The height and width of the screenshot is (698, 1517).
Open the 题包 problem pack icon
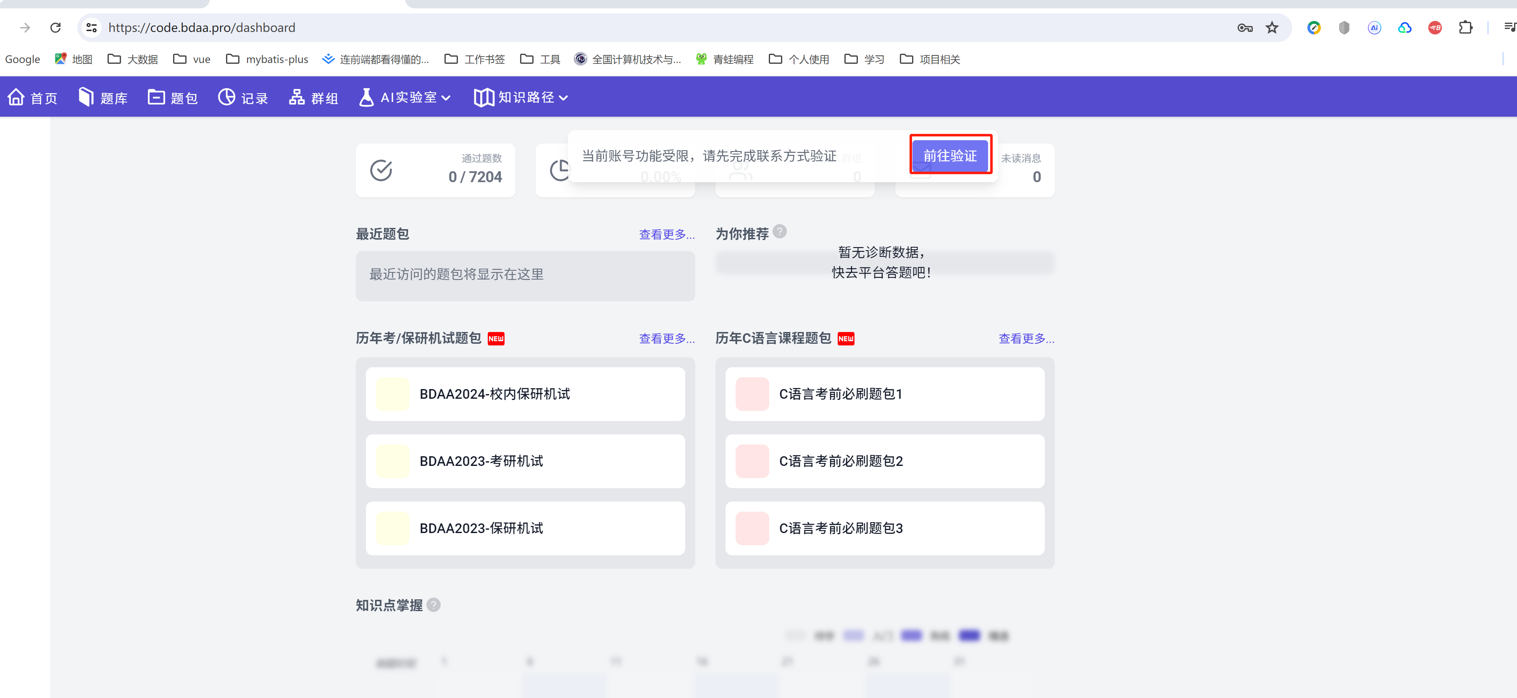coord(156,97)
